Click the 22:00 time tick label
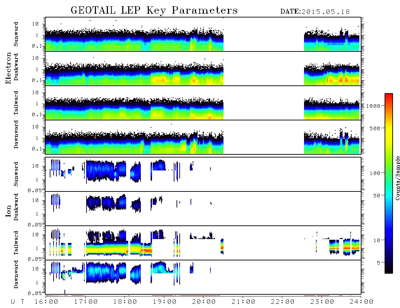 (283, 302)
